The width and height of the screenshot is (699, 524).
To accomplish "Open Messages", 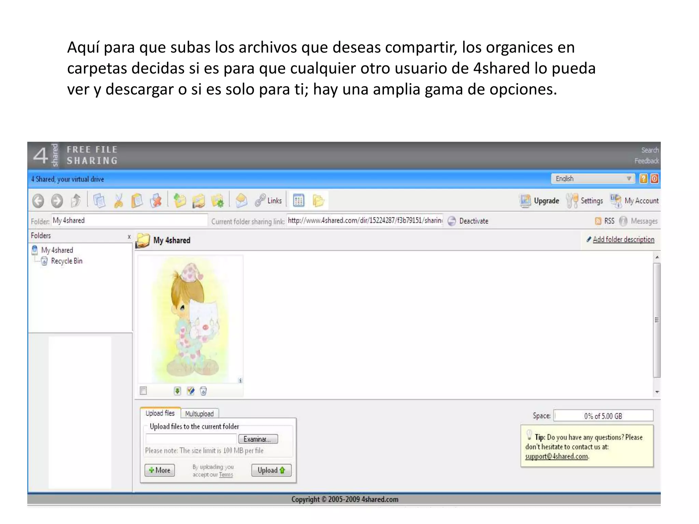I will 638,221.
